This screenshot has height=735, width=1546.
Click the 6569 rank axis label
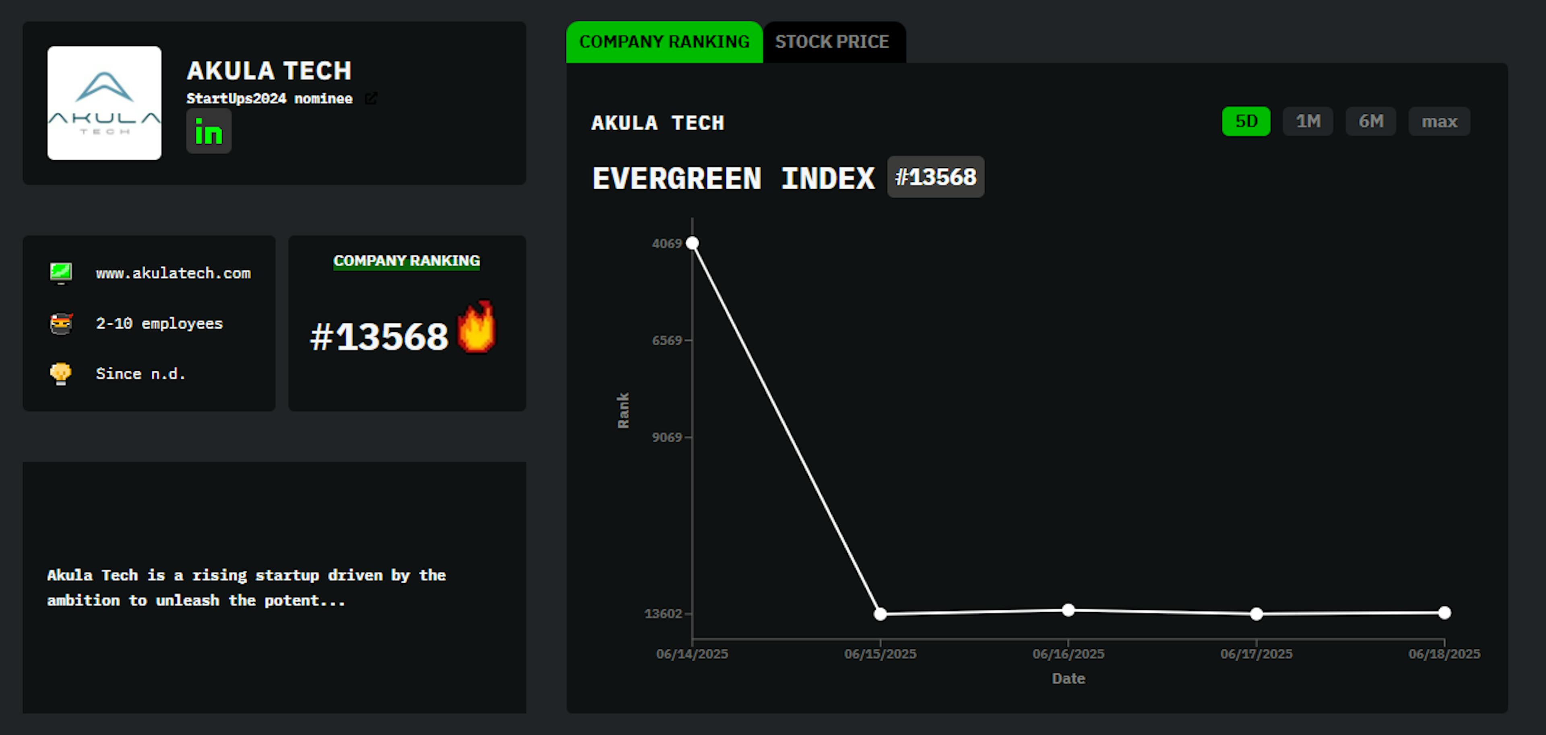667,340
